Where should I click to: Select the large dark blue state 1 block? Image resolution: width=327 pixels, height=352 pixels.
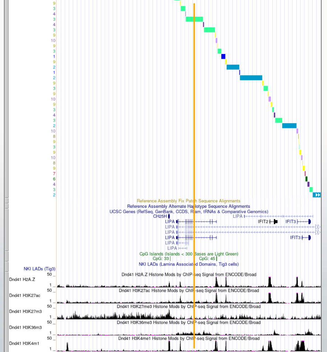(223, 57)
